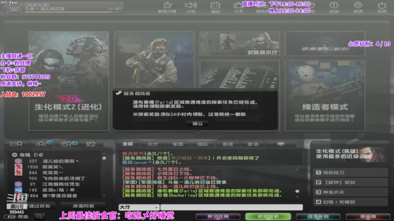This screenshot has width=394, height=221.
Task: Click the 积分兑换 button
Action: tap(218, 217)
